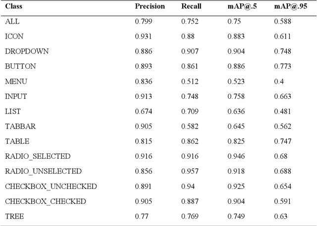Click the CHECKBOX_CHECKED mAP@.95 value 0.591
This screenshot has height=226, width=317.
point(282,201)
